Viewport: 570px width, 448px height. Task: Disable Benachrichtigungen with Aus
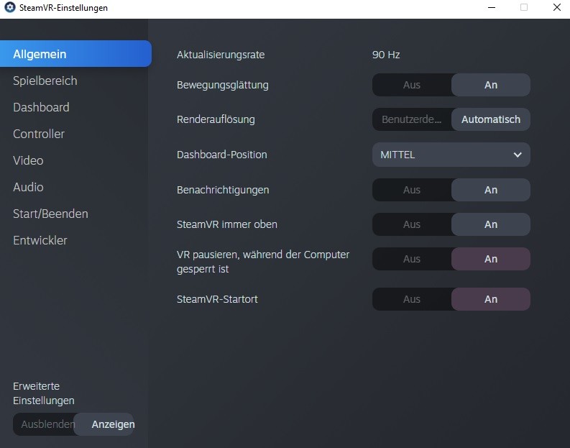[412, 190]
